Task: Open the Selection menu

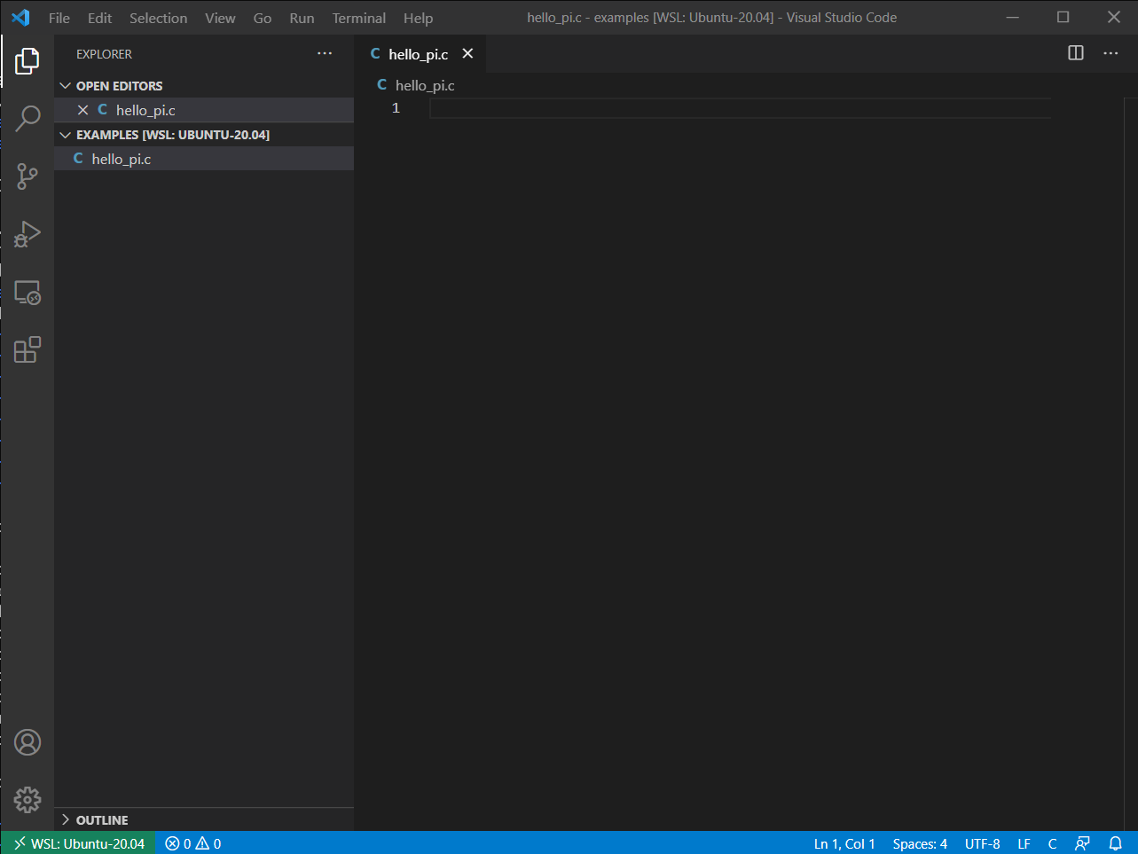Action: [158, 18]
